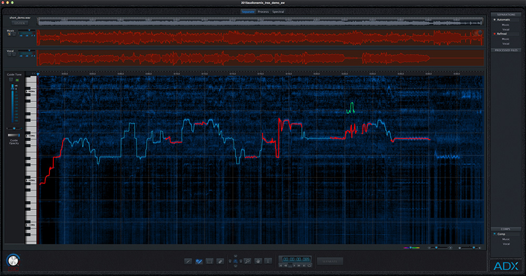The image size is (526, 276).
Task: Open the Spectral tab
Action: 278,11
